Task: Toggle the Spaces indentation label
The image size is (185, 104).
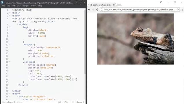Action: click(79, 102)
